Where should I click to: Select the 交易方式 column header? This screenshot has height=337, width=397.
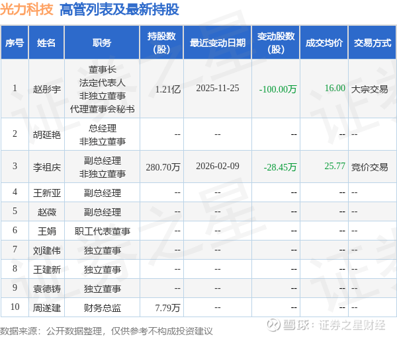click(372, 43)
